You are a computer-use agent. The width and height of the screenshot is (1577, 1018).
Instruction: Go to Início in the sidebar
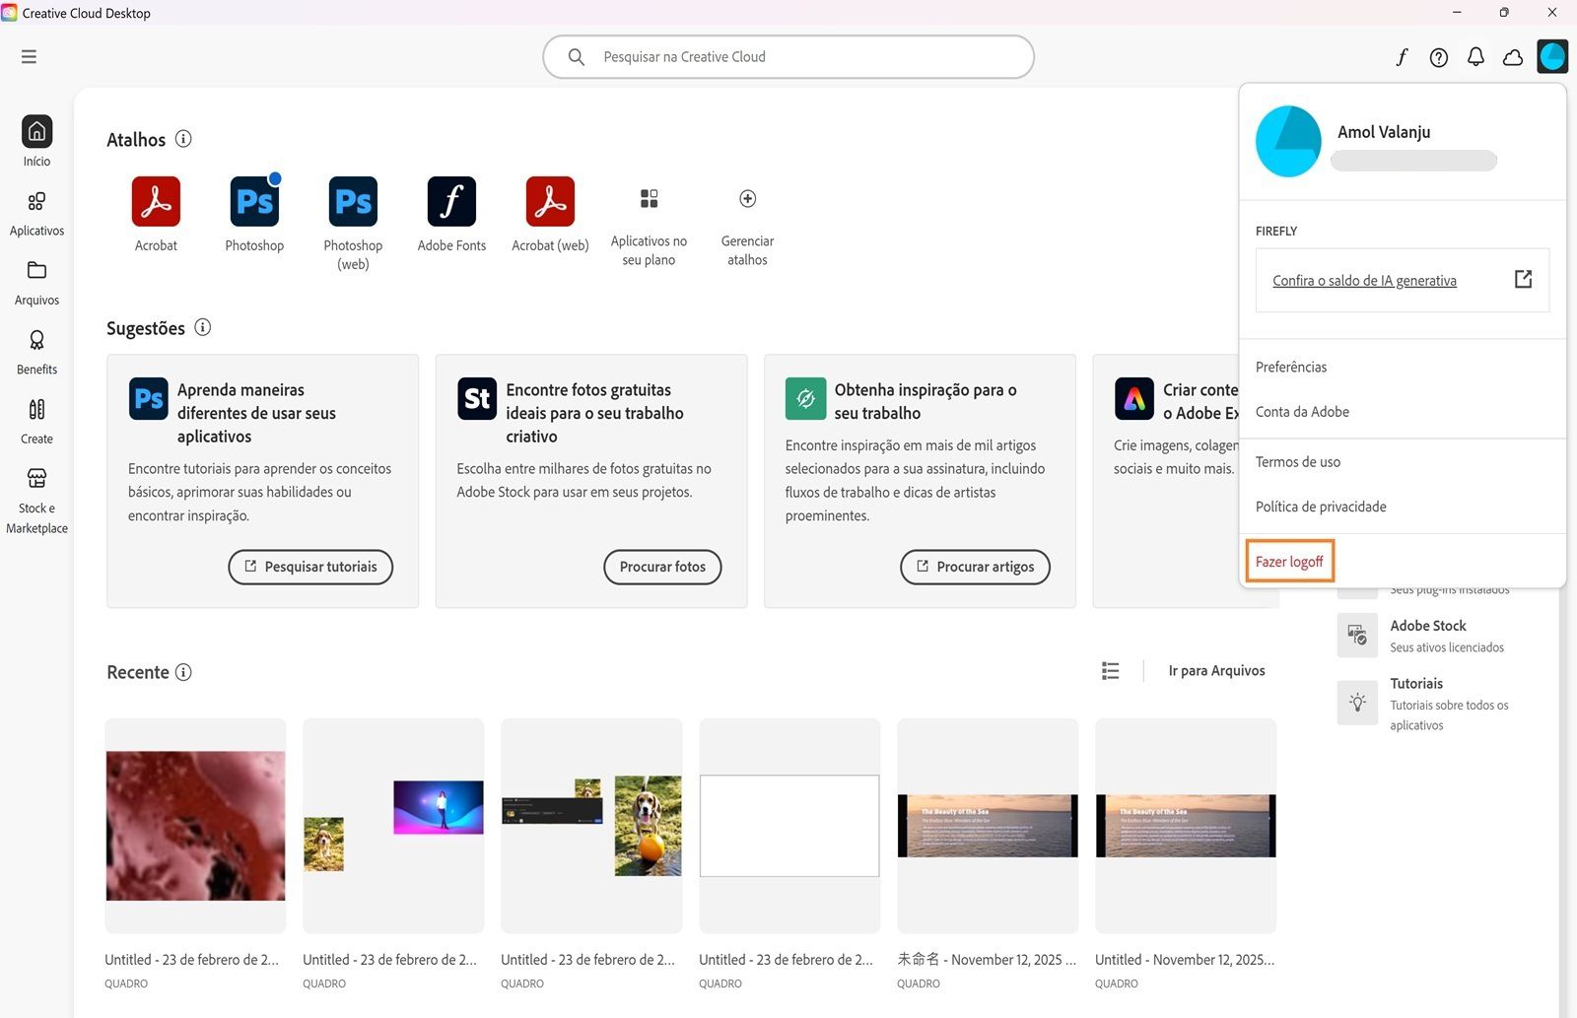pyautogui.click(x=36, y=141)
